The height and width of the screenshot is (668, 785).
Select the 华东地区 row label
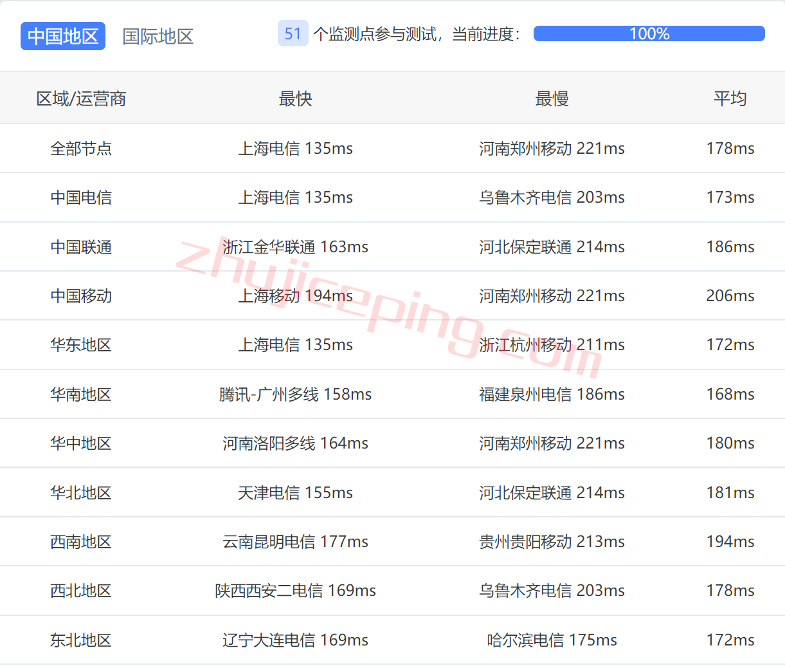[x=81, y=345]
